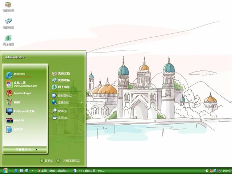Switch to Word 桌酷主题 taskbar window
Image resolution: width=232 pixels, height=174 pixels.
coord(89,171)
